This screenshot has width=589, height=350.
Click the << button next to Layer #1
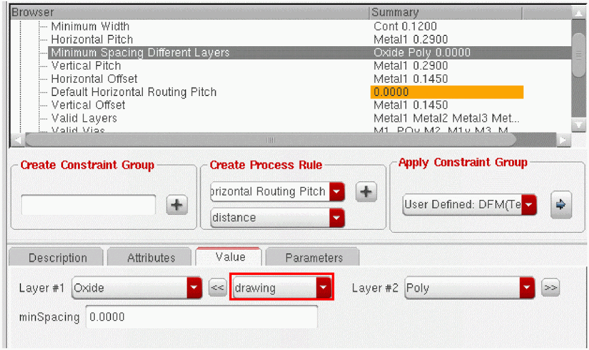coord(217,288)
